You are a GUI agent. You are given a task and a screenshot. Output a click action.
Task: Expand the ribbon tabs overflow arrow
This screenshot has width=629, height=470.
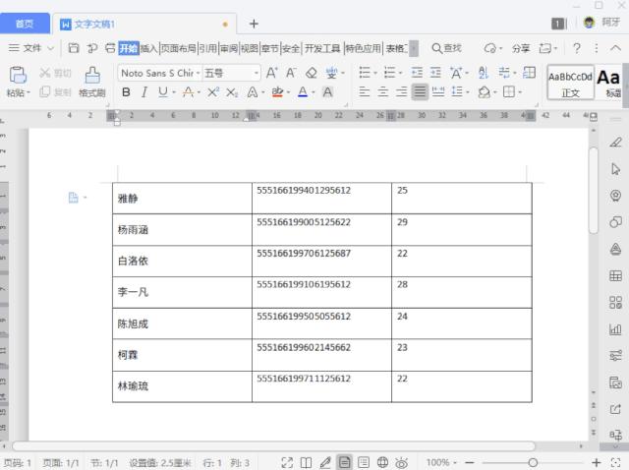(414, 48)
